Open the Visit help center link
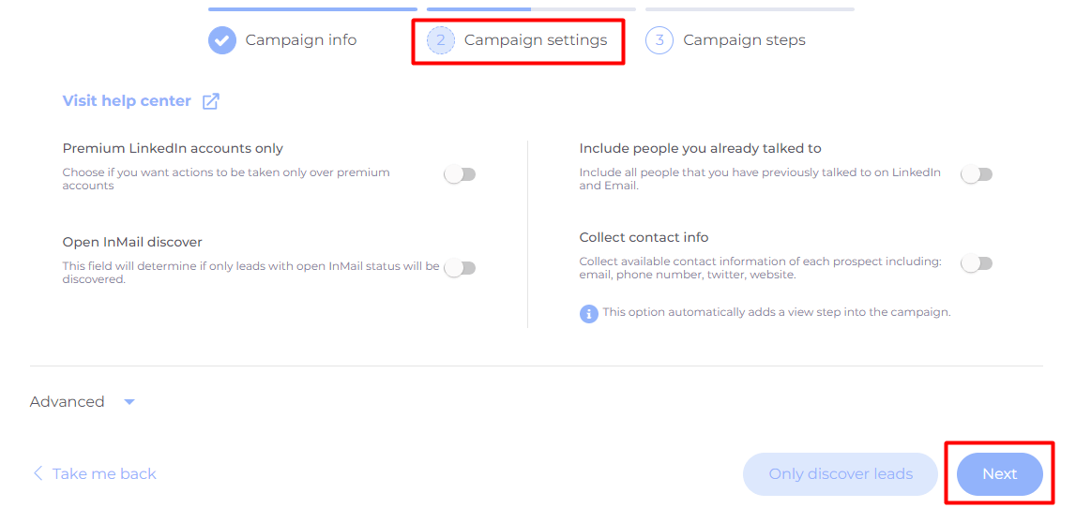This screenshot has height=508, width=1076. [127, 101]
